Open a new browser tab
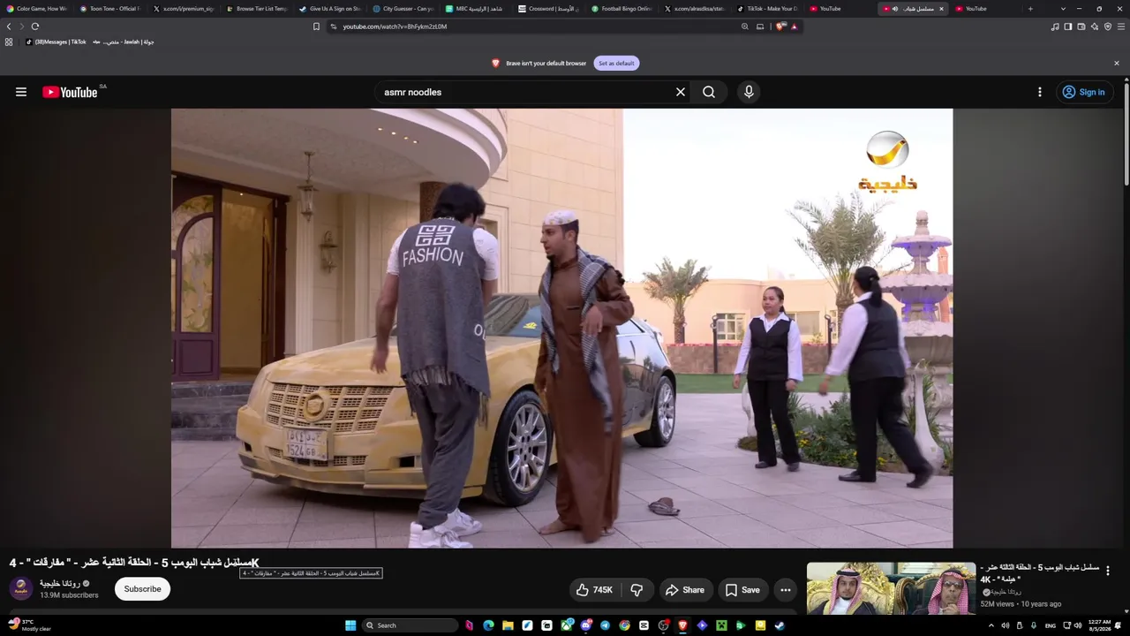This screenshot has width=1130, height=636. [x=1030, y=9]
